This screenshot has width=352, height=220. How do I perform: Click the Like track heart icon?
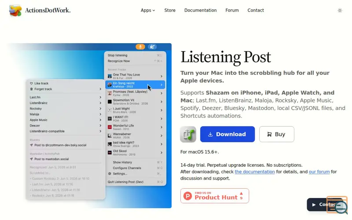31,83
